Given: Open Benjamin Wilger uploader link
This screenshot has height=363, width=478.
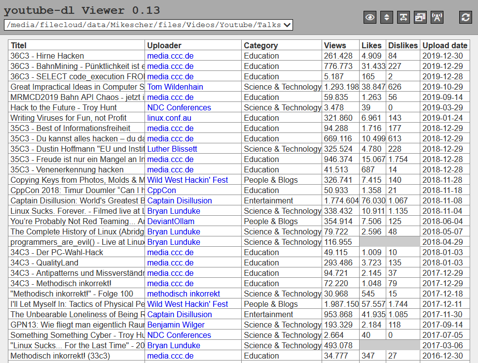Looking at the screenshot, I should (x=176, y=325).
